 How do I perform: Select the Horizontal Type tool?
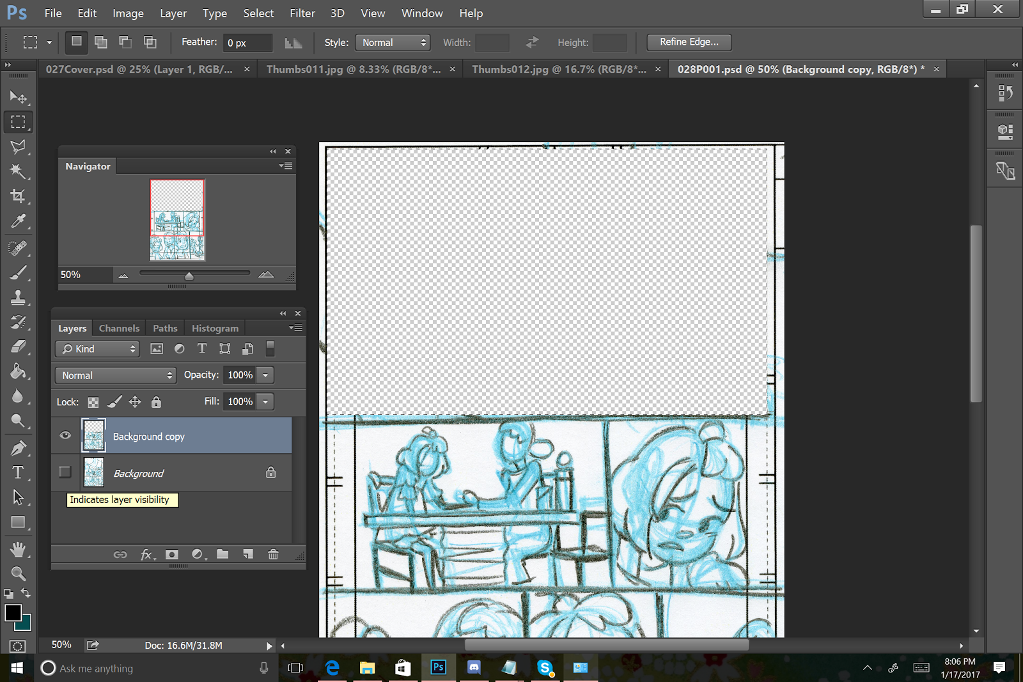(x=18, y=473)
